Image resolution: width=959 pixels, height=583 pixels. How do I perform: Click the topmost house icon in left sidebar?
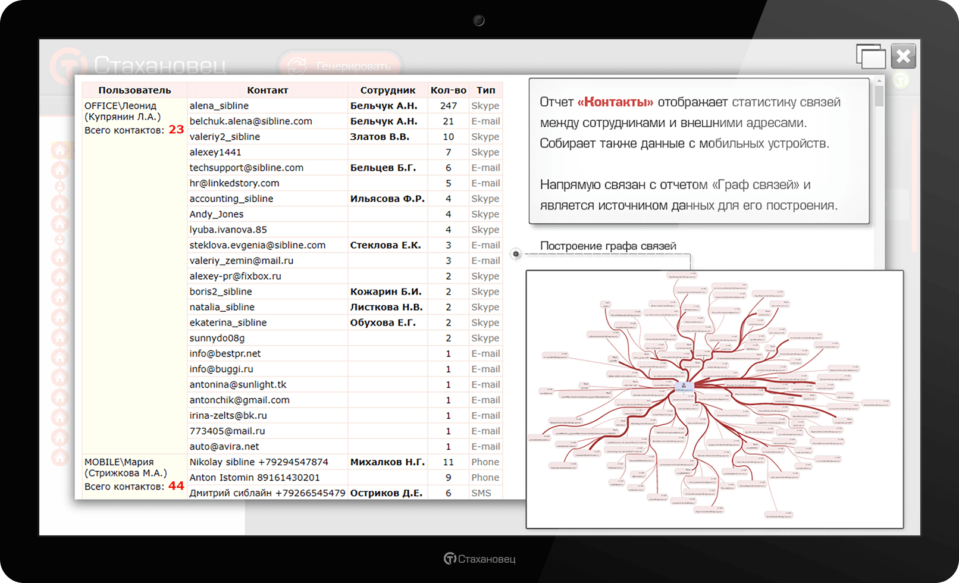click(59, 151)
